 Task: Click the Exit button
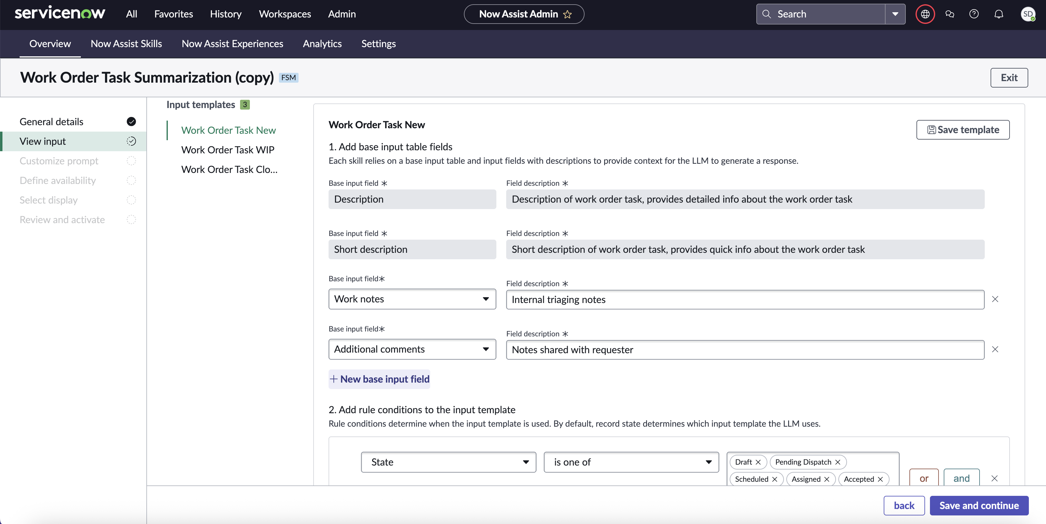pos(1009,77)
